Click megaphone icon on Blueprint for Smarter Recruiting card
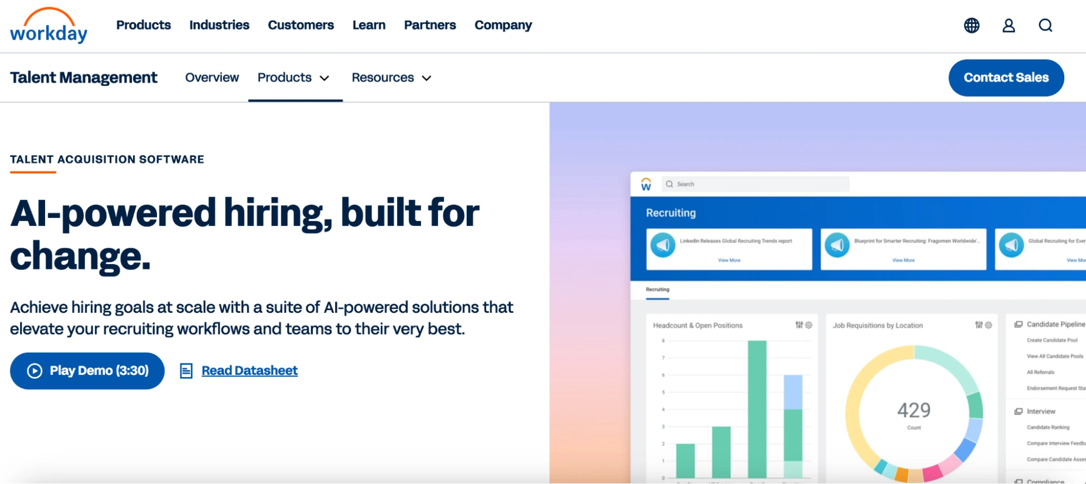 click(x=837, y=245)
